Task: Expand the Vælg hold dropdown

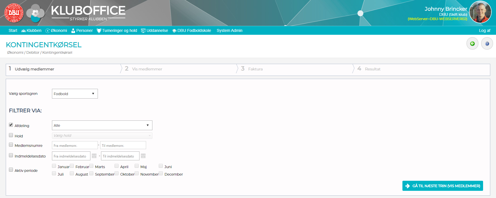Action: 102,136
